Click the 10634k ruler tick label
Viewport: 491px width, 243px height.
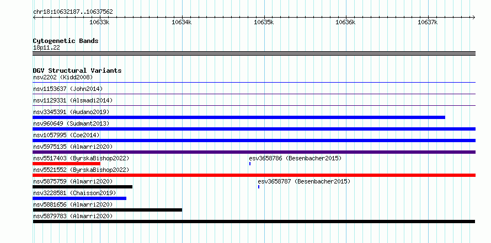182,22
